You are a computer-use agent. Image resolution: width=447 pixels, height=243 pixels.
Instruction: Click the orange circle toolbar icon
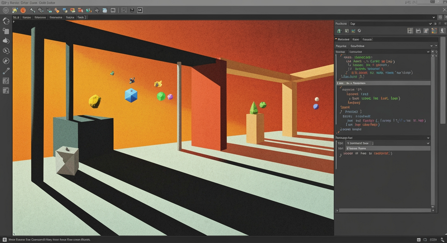coord(23,10)
